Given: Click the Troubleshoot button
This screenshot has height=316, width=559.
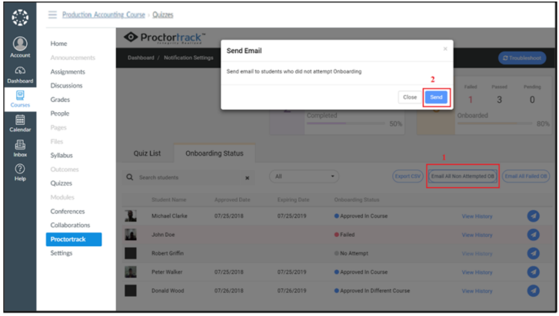Looking at the screenshot, I should (x=522, y=58).
